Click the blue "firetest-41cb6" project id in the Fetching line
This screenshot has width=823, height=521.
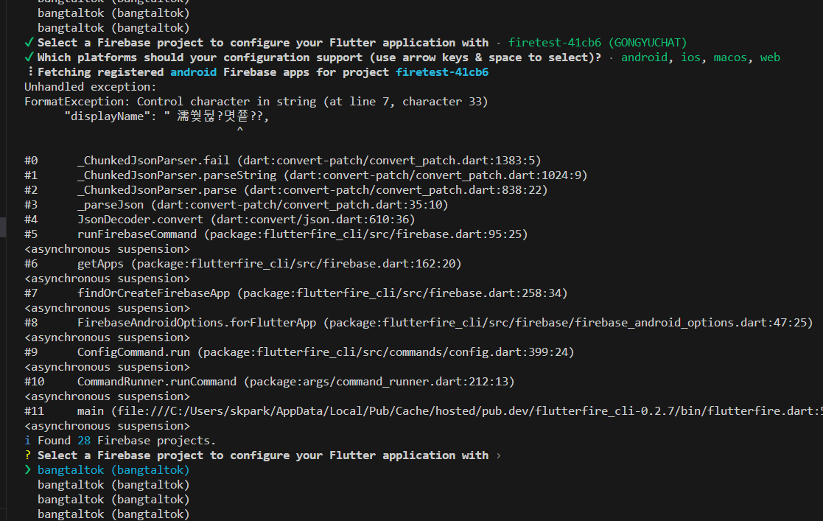tap(442, 72)
